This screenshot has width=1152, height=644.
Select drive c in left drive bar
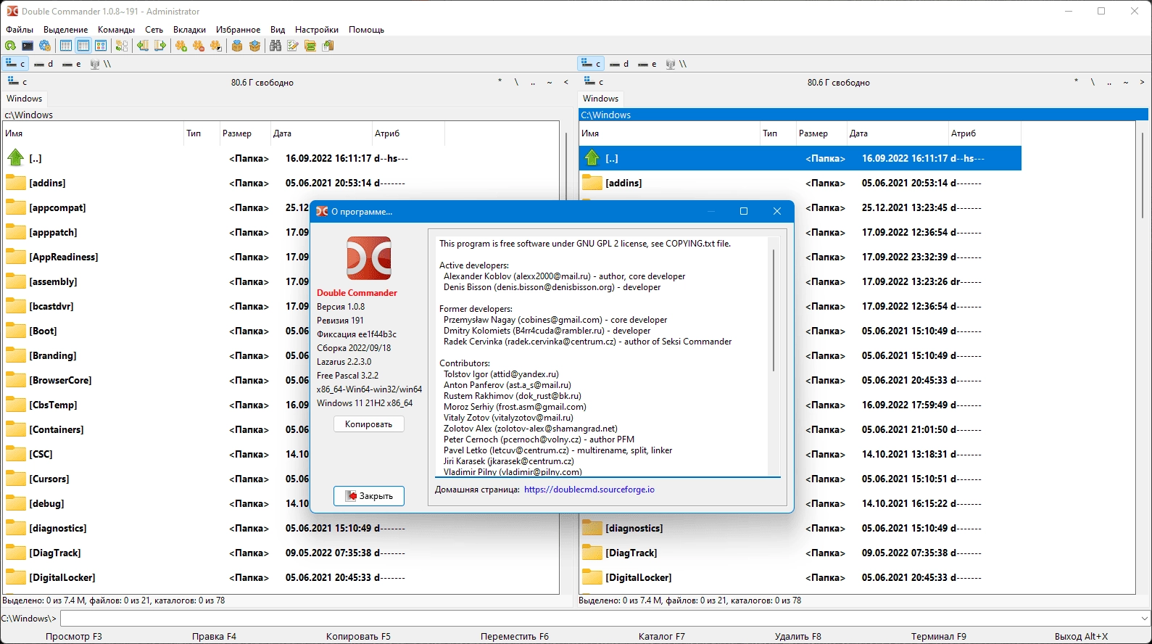tap(16, 64)
